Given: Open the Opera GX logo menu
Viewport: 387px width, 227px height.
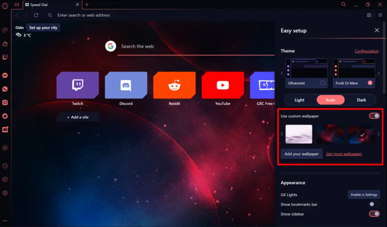Looking at the screenshot, I should click(x=5, y=5).
